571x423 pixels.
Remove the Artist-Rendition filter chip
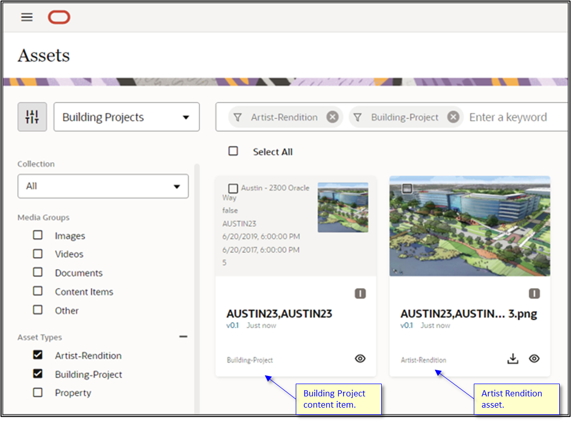(333, 117)
